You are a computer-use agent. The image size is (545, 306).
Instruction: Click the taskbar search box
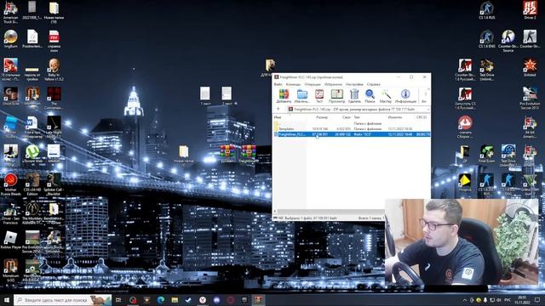tap(62, 300)
